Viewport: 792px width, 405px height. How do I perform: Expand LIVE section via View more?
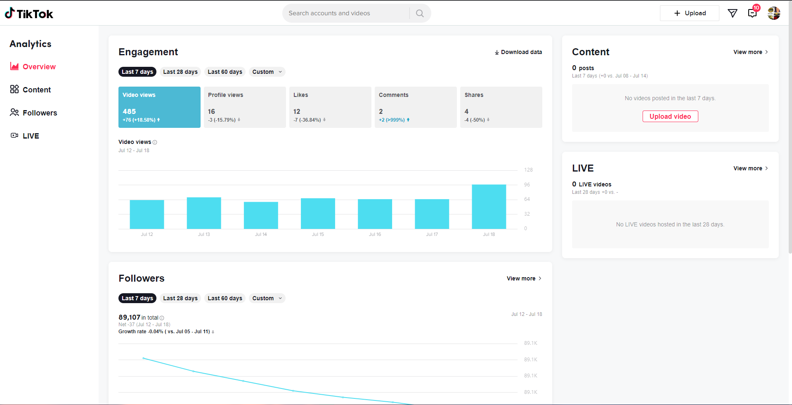coord(751,168)
